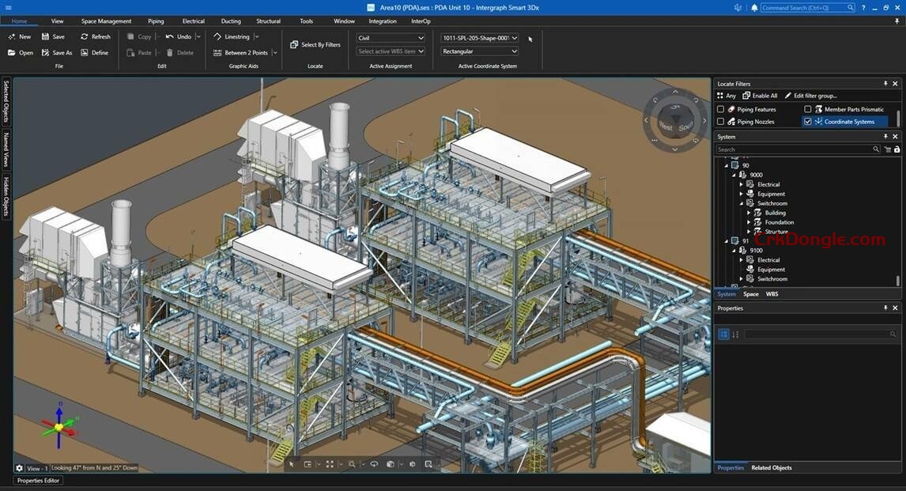This screenshot has height=491, width=906.
Task: Select the Undo icon in the Edit group
Action: point(168,36)
